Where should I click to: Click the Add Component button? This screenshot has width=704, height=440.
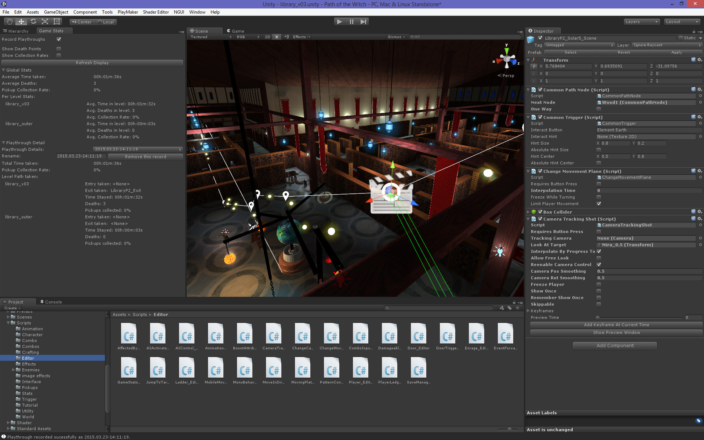pyautogui.click(x=615, y=345)
